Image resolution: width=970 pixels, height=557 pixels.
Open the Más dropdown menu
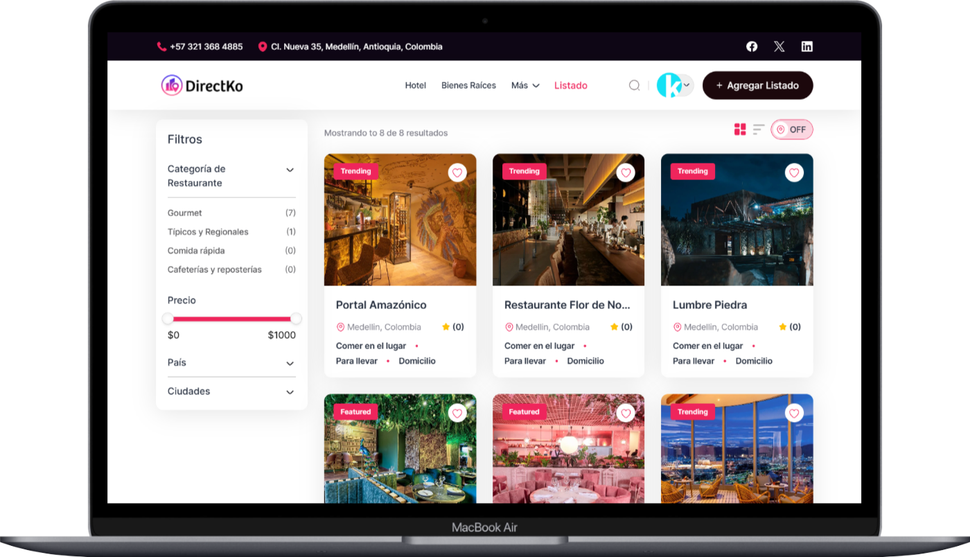[x=525, y=85]
